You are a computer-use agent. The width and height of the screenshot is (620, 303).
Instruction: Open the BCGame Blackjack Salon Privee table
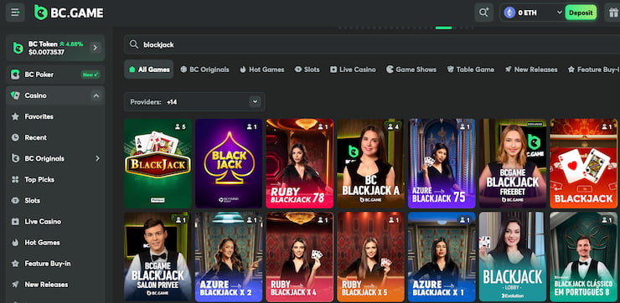tap(158, 257)
